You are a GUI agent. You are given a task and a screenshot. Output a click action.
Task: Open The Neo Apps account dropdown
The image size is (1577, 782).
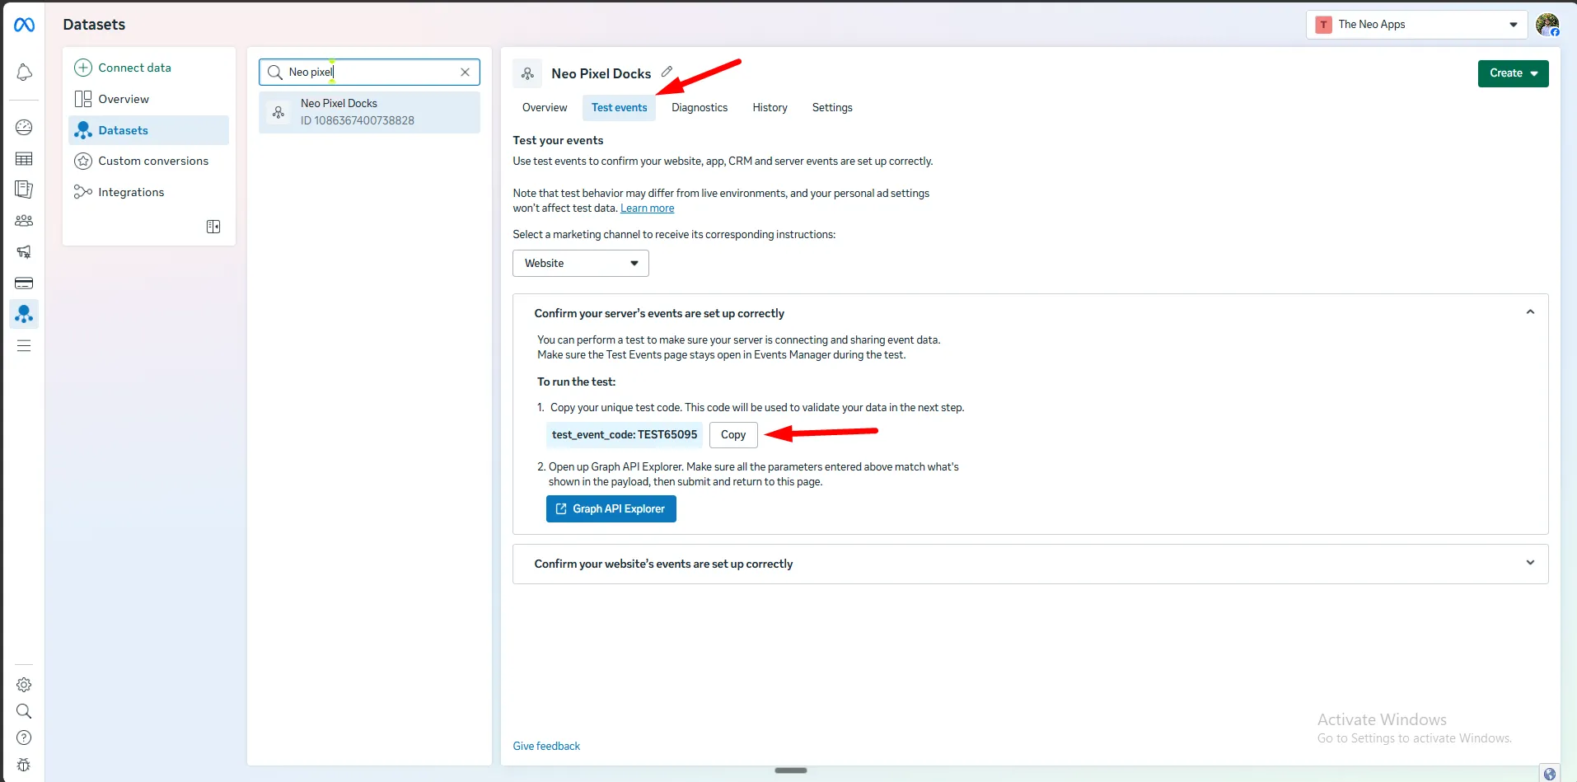click(x=1416, y=25)
